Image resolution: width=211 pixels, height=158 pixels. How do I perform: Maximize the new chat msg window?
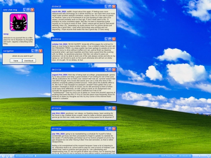coord(29,10)
